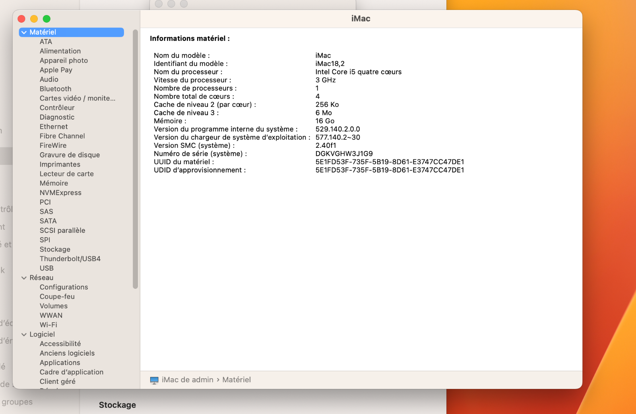
Task: Select Alimentation in the sidebar
Action: point(60,51)
